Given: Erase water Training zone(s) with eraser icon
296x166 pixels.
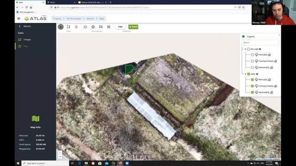Looking at the screenshot, I should pyautogui.click(x=276, y=86).
